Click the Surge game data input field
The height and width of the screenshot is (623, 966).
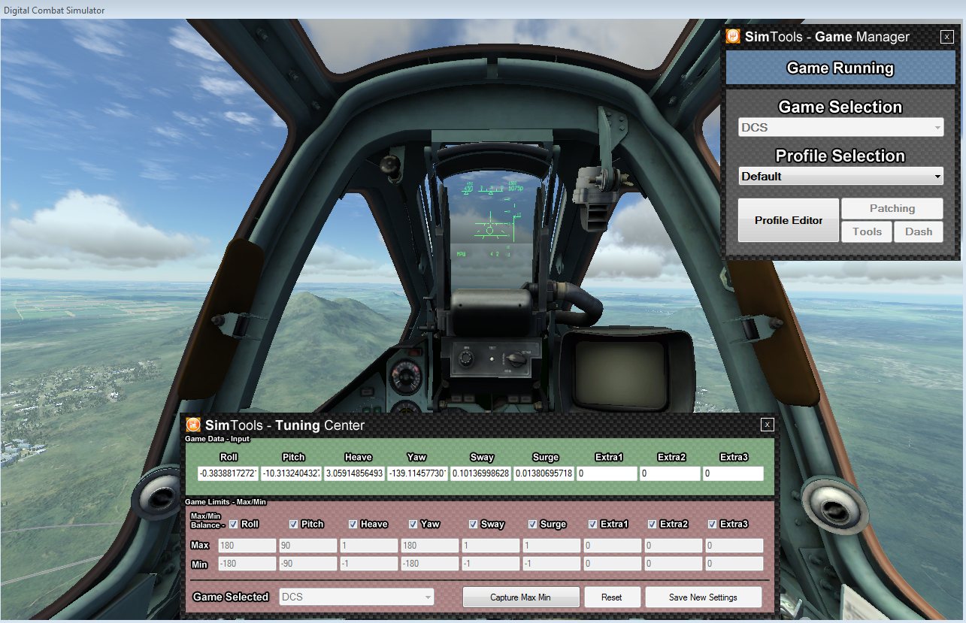click(x=544, y=473)
